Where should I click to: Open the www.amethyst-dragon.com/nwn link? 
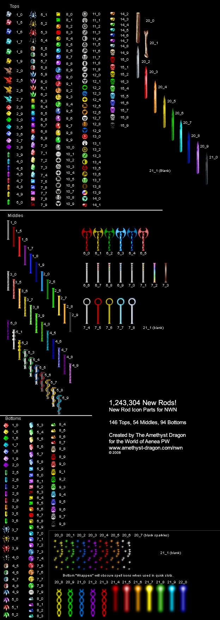146,448
